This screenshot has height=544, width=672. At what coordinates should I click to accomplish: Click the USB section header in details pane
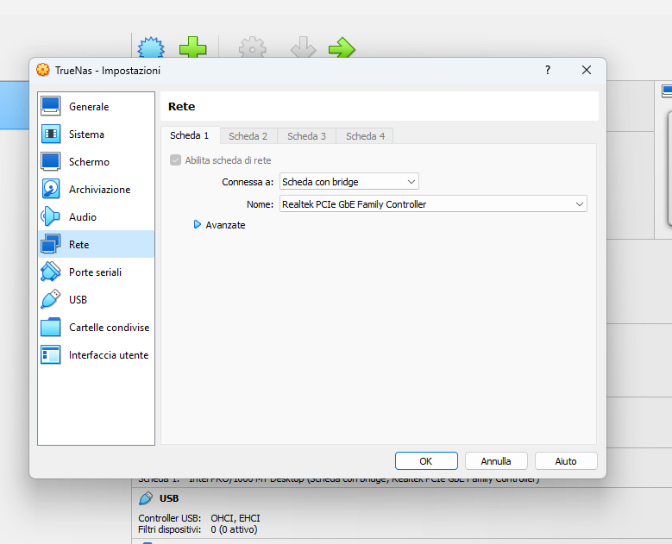(x=169, y=498)
